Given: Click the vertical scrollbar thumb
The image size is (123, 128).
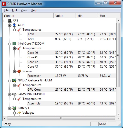Looking at the screenshot, I should tap(118, 55).
